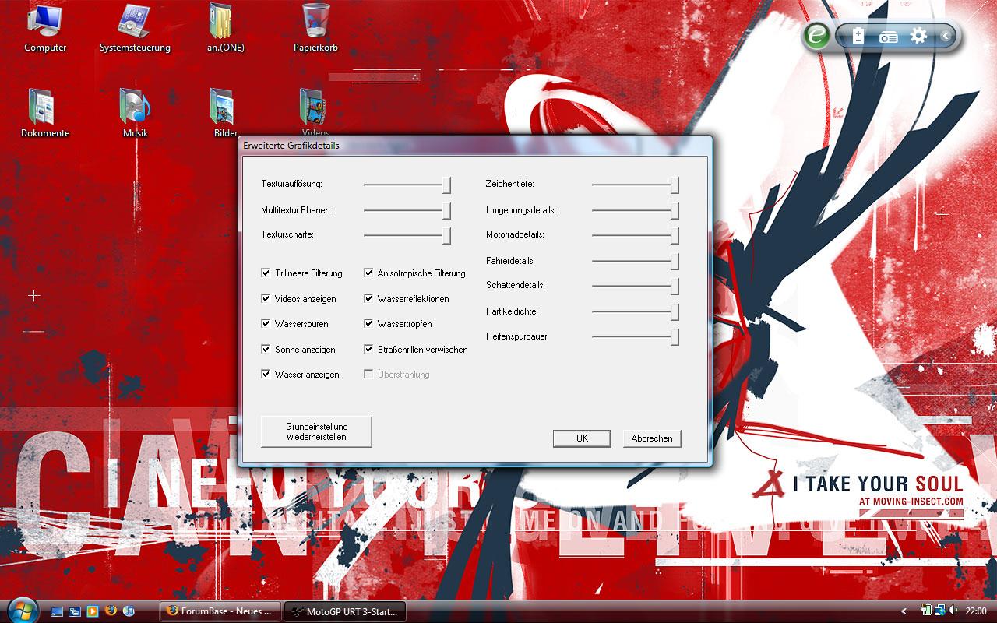Select the Papierkorb recycle bin icon
This screenshot has width=997, height=623.
pos(315,28)
